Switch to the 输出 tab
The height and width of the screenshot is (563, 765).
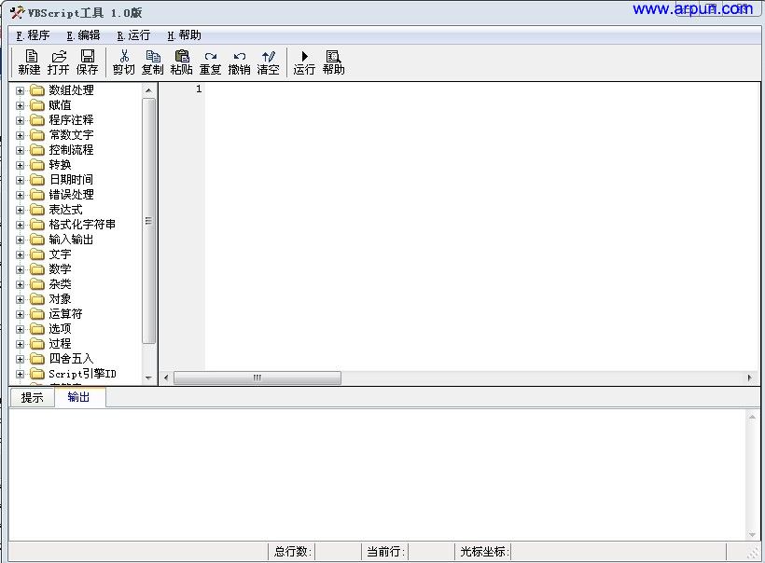(78, 397)
